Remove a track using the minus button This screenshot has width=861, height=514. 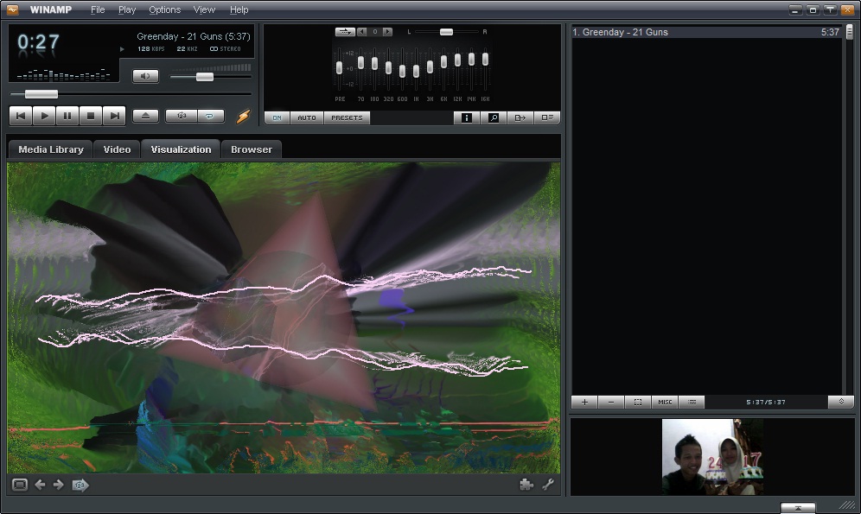pyautogui.click(x=611, y=402)
